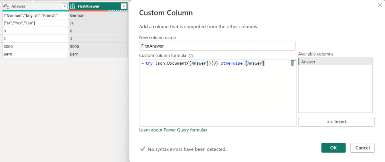Click the New column name field

click(217, 46)
